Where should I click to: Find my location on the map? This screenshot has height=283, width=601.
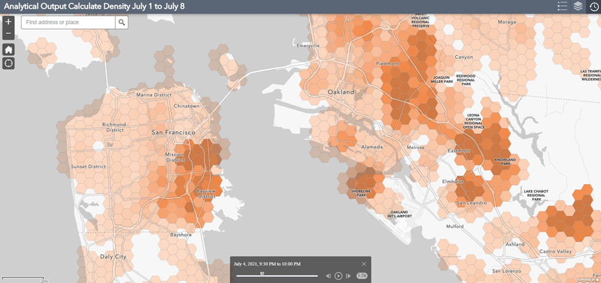tap(9, 63)
